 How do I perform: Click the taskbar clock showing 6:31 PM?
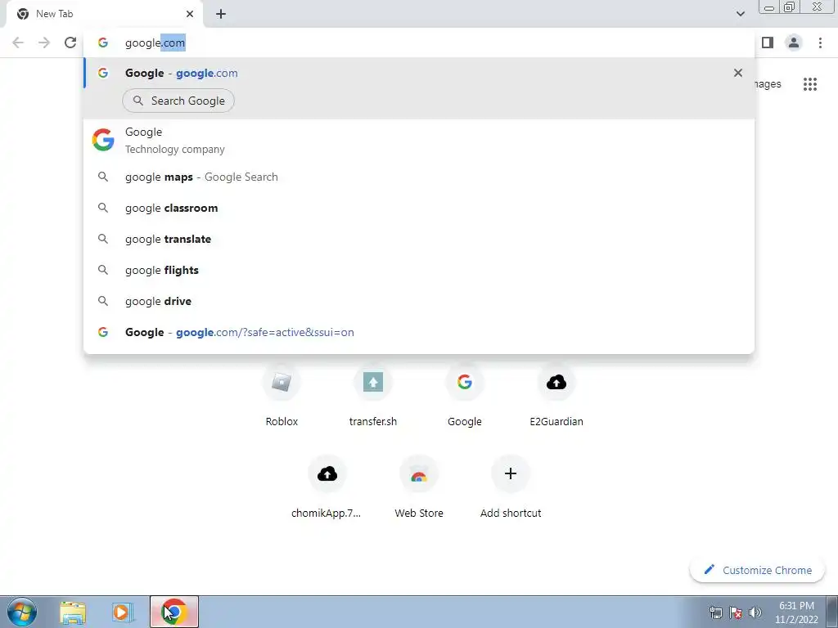click(x=796, y=612)
